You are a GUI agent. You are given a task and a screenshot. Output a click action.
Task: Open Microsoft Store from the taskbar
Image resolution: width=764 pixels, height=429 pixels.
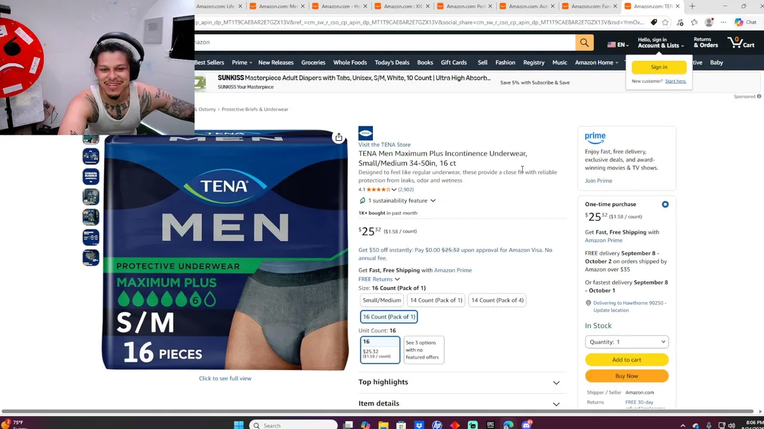click(x=401, y=425)
